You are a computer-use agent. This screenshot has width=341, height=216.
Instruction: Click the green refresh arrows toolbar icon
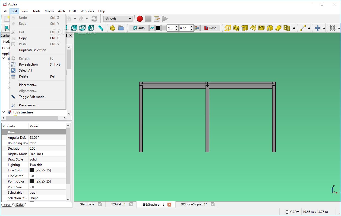(94, 18)
